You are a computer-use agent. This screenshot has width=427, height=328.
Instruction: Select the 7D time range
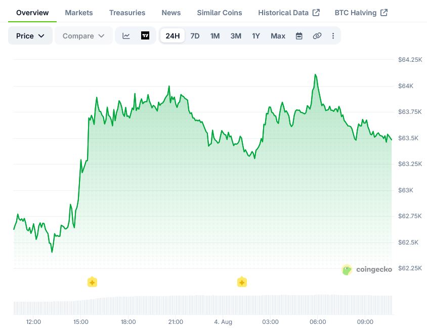[195, 36]
